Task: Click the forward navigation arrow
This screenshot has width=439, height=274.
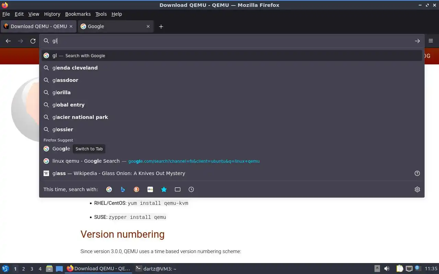Action: (21, 41)
